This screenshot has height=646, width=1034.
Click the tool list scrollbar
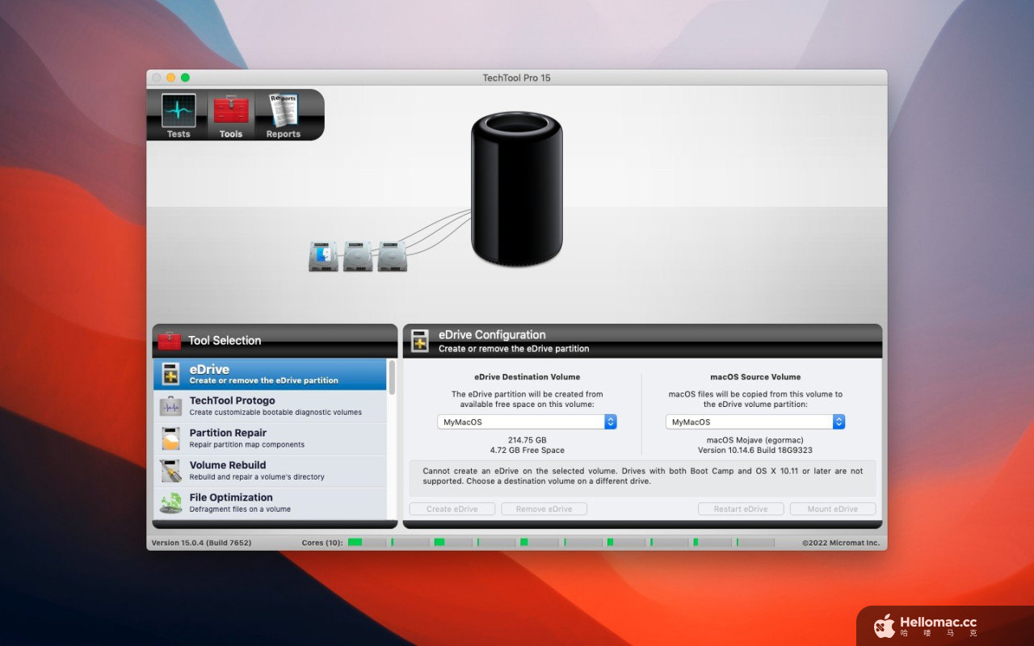click(x=392, y=378)
